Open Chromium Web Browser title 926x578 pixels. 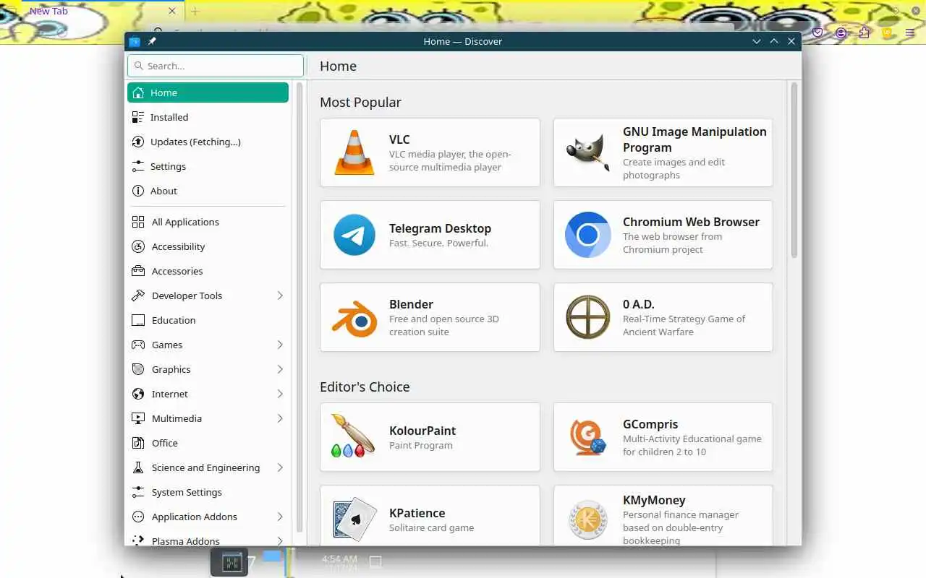pyautogui.click(x=691, y=222)
